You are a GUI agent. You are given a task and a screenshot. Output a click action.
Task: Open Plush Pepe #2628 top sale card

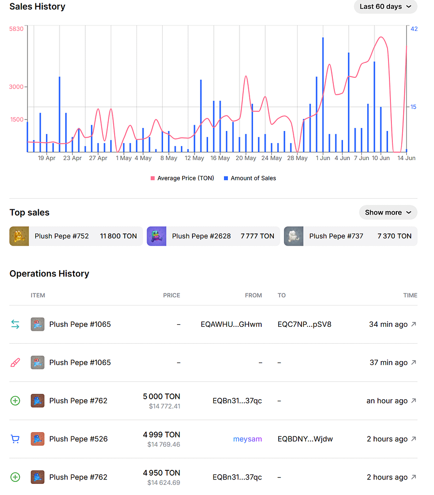[x=213, y=236]
